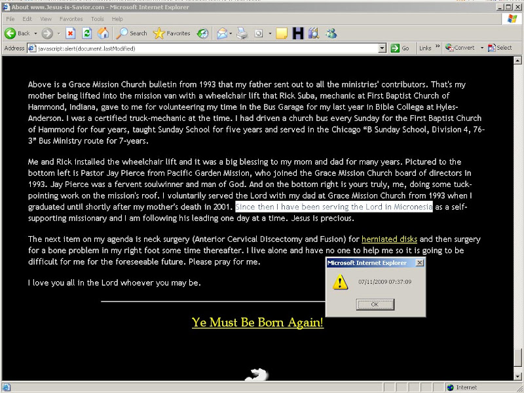524x393 pixels.
Task: Open the File menu
Action: coord(10,19)
